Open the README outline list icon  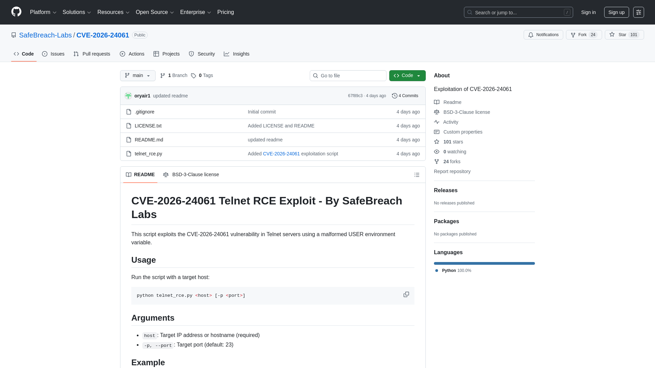click(x=417, y=175)
